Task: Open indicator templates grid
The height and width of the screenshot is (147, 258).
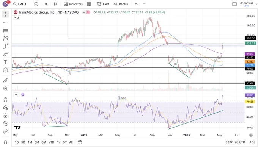Action: coord(89,4)
